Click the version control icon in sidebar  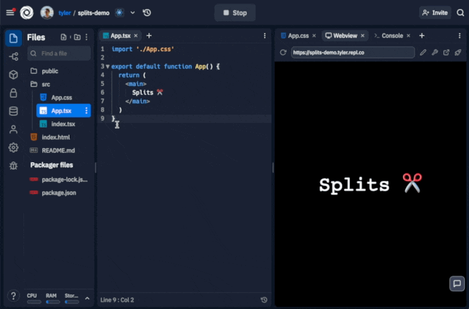(13, 57)
